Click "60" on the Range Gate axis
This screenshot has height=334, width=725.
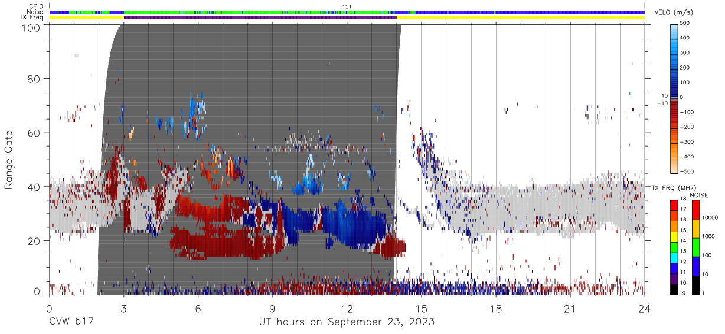point(34,133)
